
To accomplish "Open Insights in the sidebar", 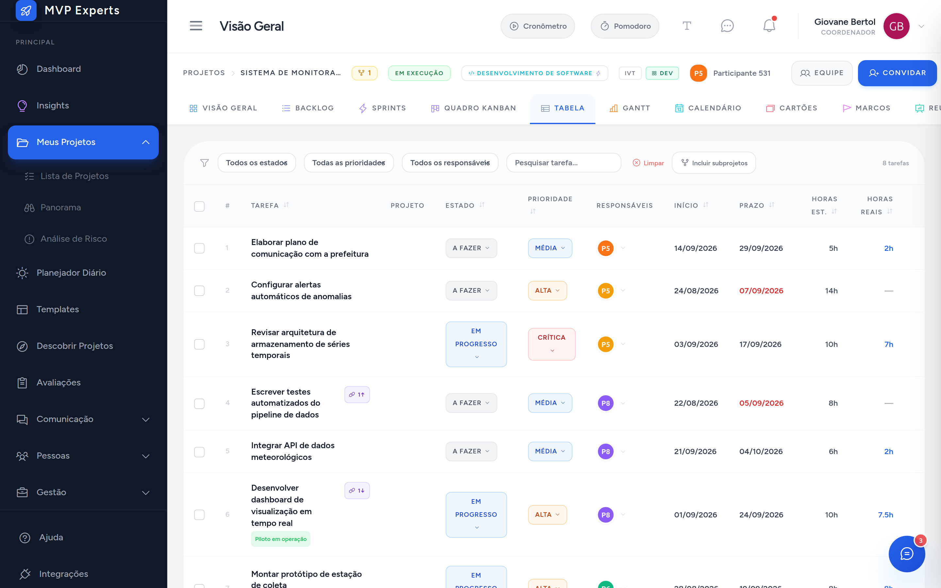I will click(x=83, y=106).
